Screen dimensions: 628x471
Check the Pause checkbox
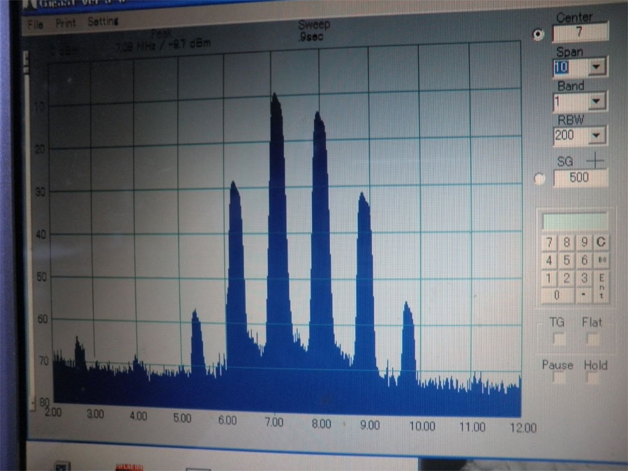[559, 378]
